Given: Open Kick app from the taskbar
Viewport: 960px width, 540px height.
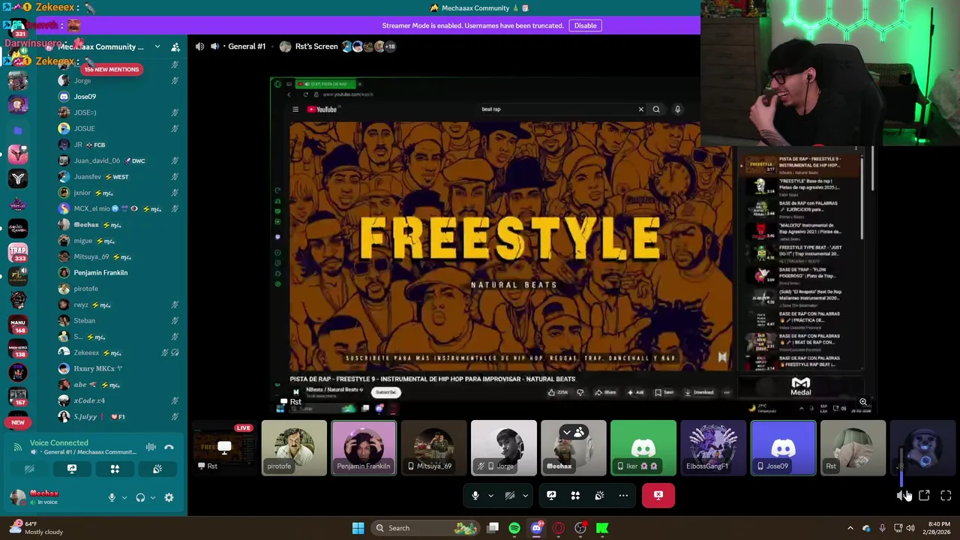Looking at the screenshot, I should [602, 528].
